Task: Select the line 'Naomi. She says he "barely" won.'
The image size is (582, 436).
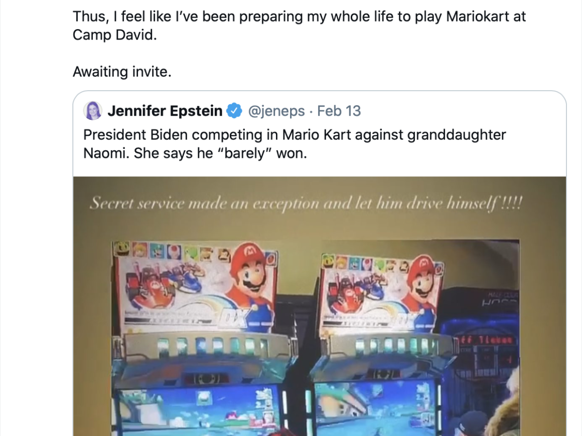Action: click(x=195, y=153)
